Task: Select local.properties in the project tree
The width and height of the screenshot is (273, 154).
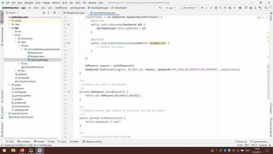Action: 22,106
